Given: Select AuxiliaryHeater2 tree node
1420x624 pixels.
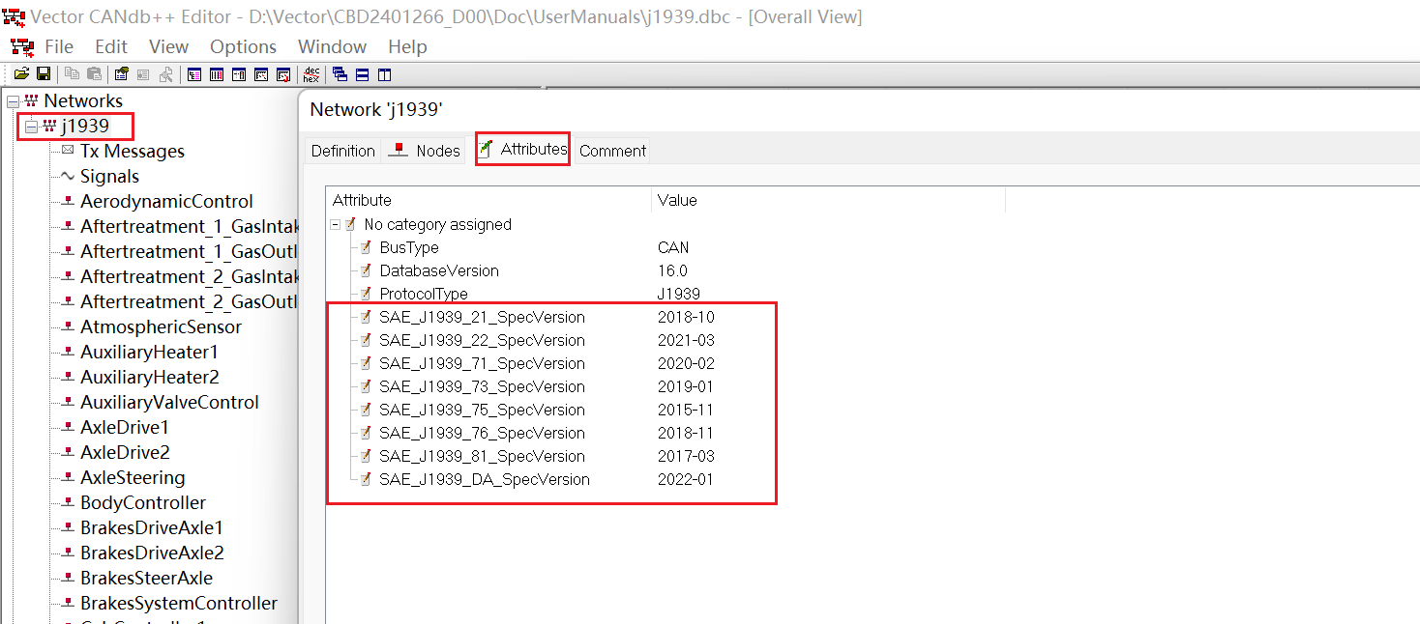Looking at the screenshot, I should 150,377.
